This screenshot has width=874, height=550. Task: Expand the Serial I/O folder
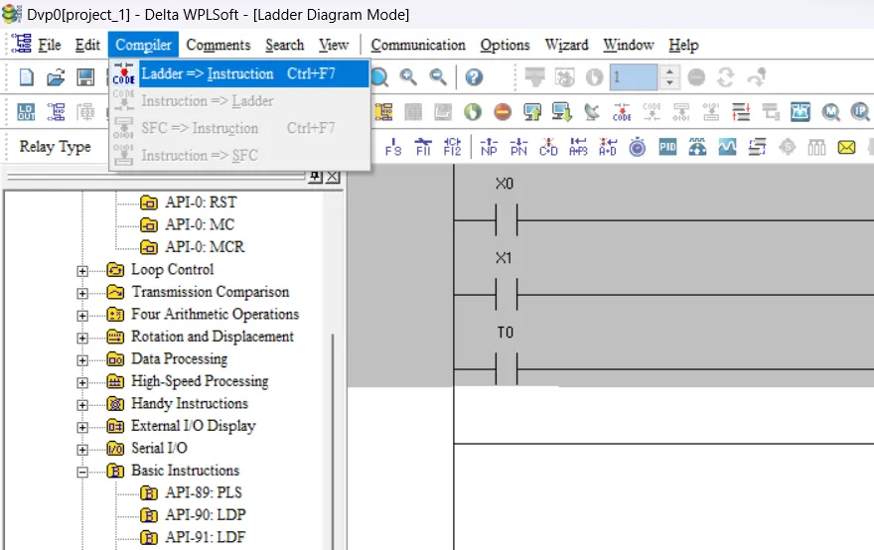tap(81, 449)
